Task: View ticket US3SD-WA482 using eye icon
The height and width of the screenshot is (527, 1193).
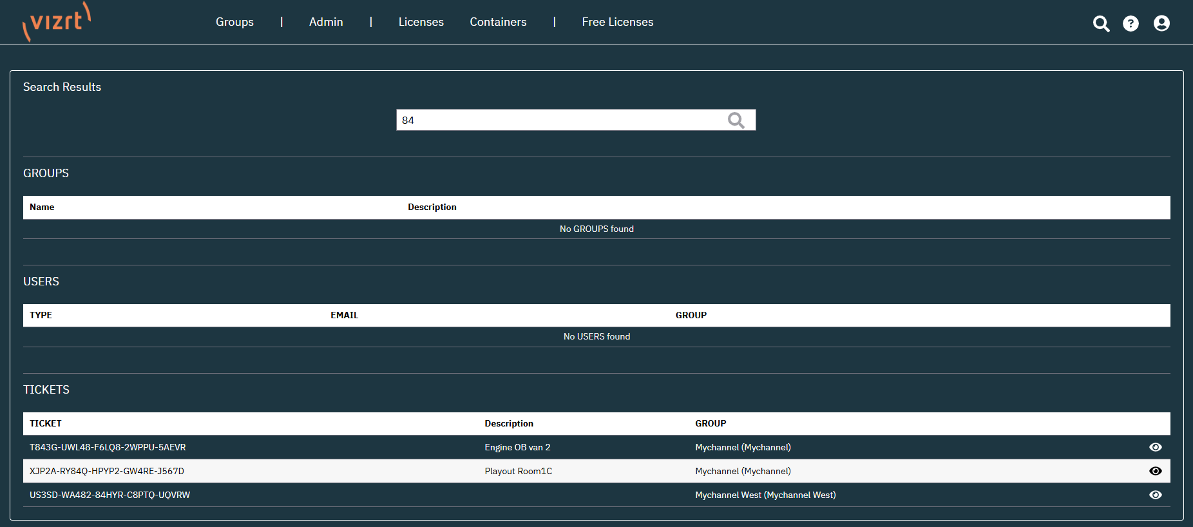Action: click(x=1156, y=495)
